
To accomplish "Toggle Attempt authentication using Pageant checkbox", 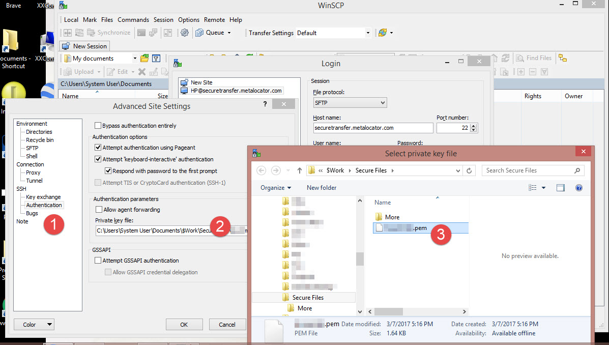I will point(98,148).
